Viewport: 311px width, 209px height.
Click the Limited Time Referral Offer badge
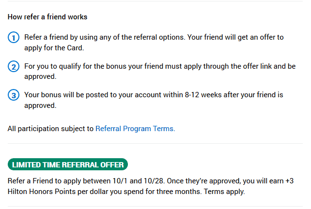68,164
